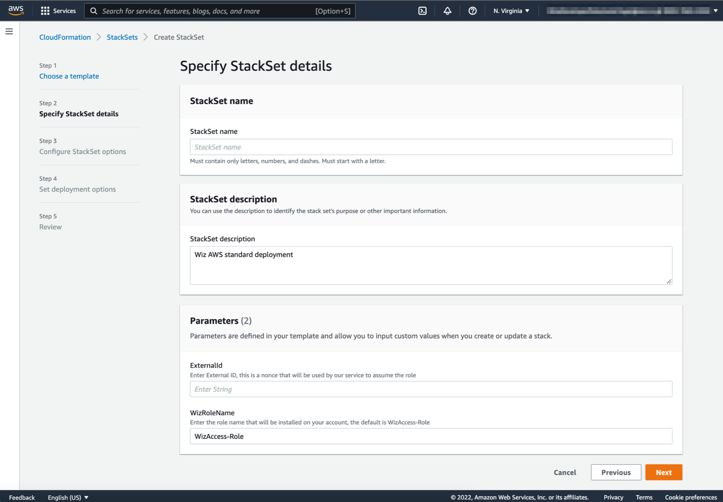Click the AWS logo home icon
Viewport: 723px width, 502px height.
pyautogui.click(x=16, y=10)
